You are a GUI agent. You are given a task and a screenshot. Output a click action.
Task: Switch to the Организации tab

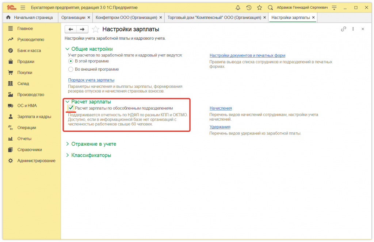click(73, 17)
